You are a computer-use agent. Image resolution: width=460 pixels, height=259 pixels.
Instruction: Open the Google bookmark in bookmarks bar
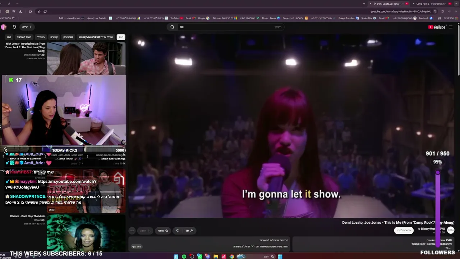click(203, 18)
